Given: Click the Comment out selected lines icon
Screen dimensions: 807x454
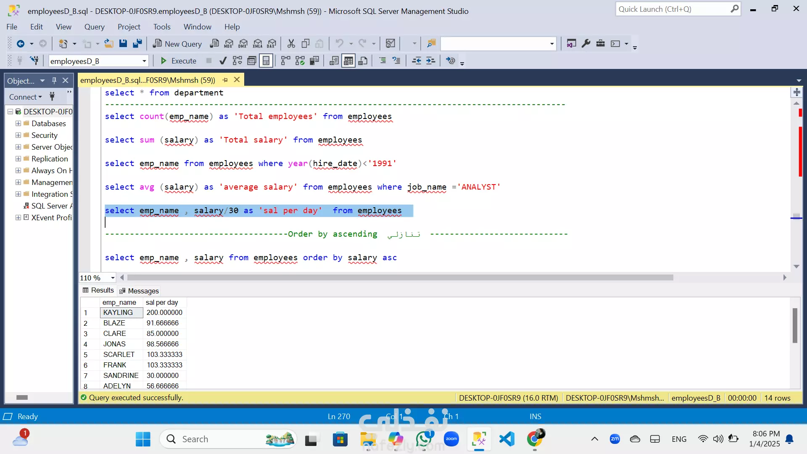Looking at the screenshot, I should [x=382, y=61].
